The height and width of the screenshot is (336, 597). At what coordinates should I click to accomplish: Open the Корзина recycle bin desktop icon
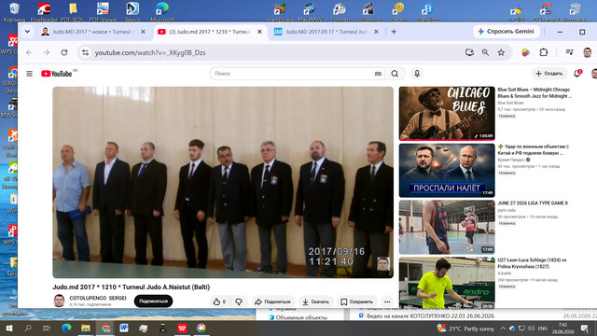coord(15,12)
